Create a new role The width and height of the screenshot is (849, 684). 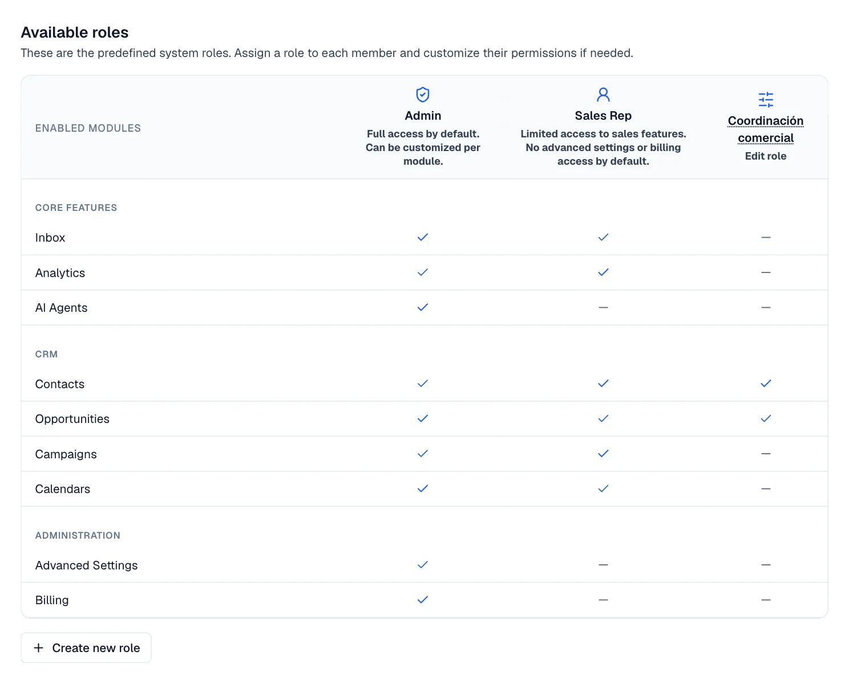pos(86,648)
